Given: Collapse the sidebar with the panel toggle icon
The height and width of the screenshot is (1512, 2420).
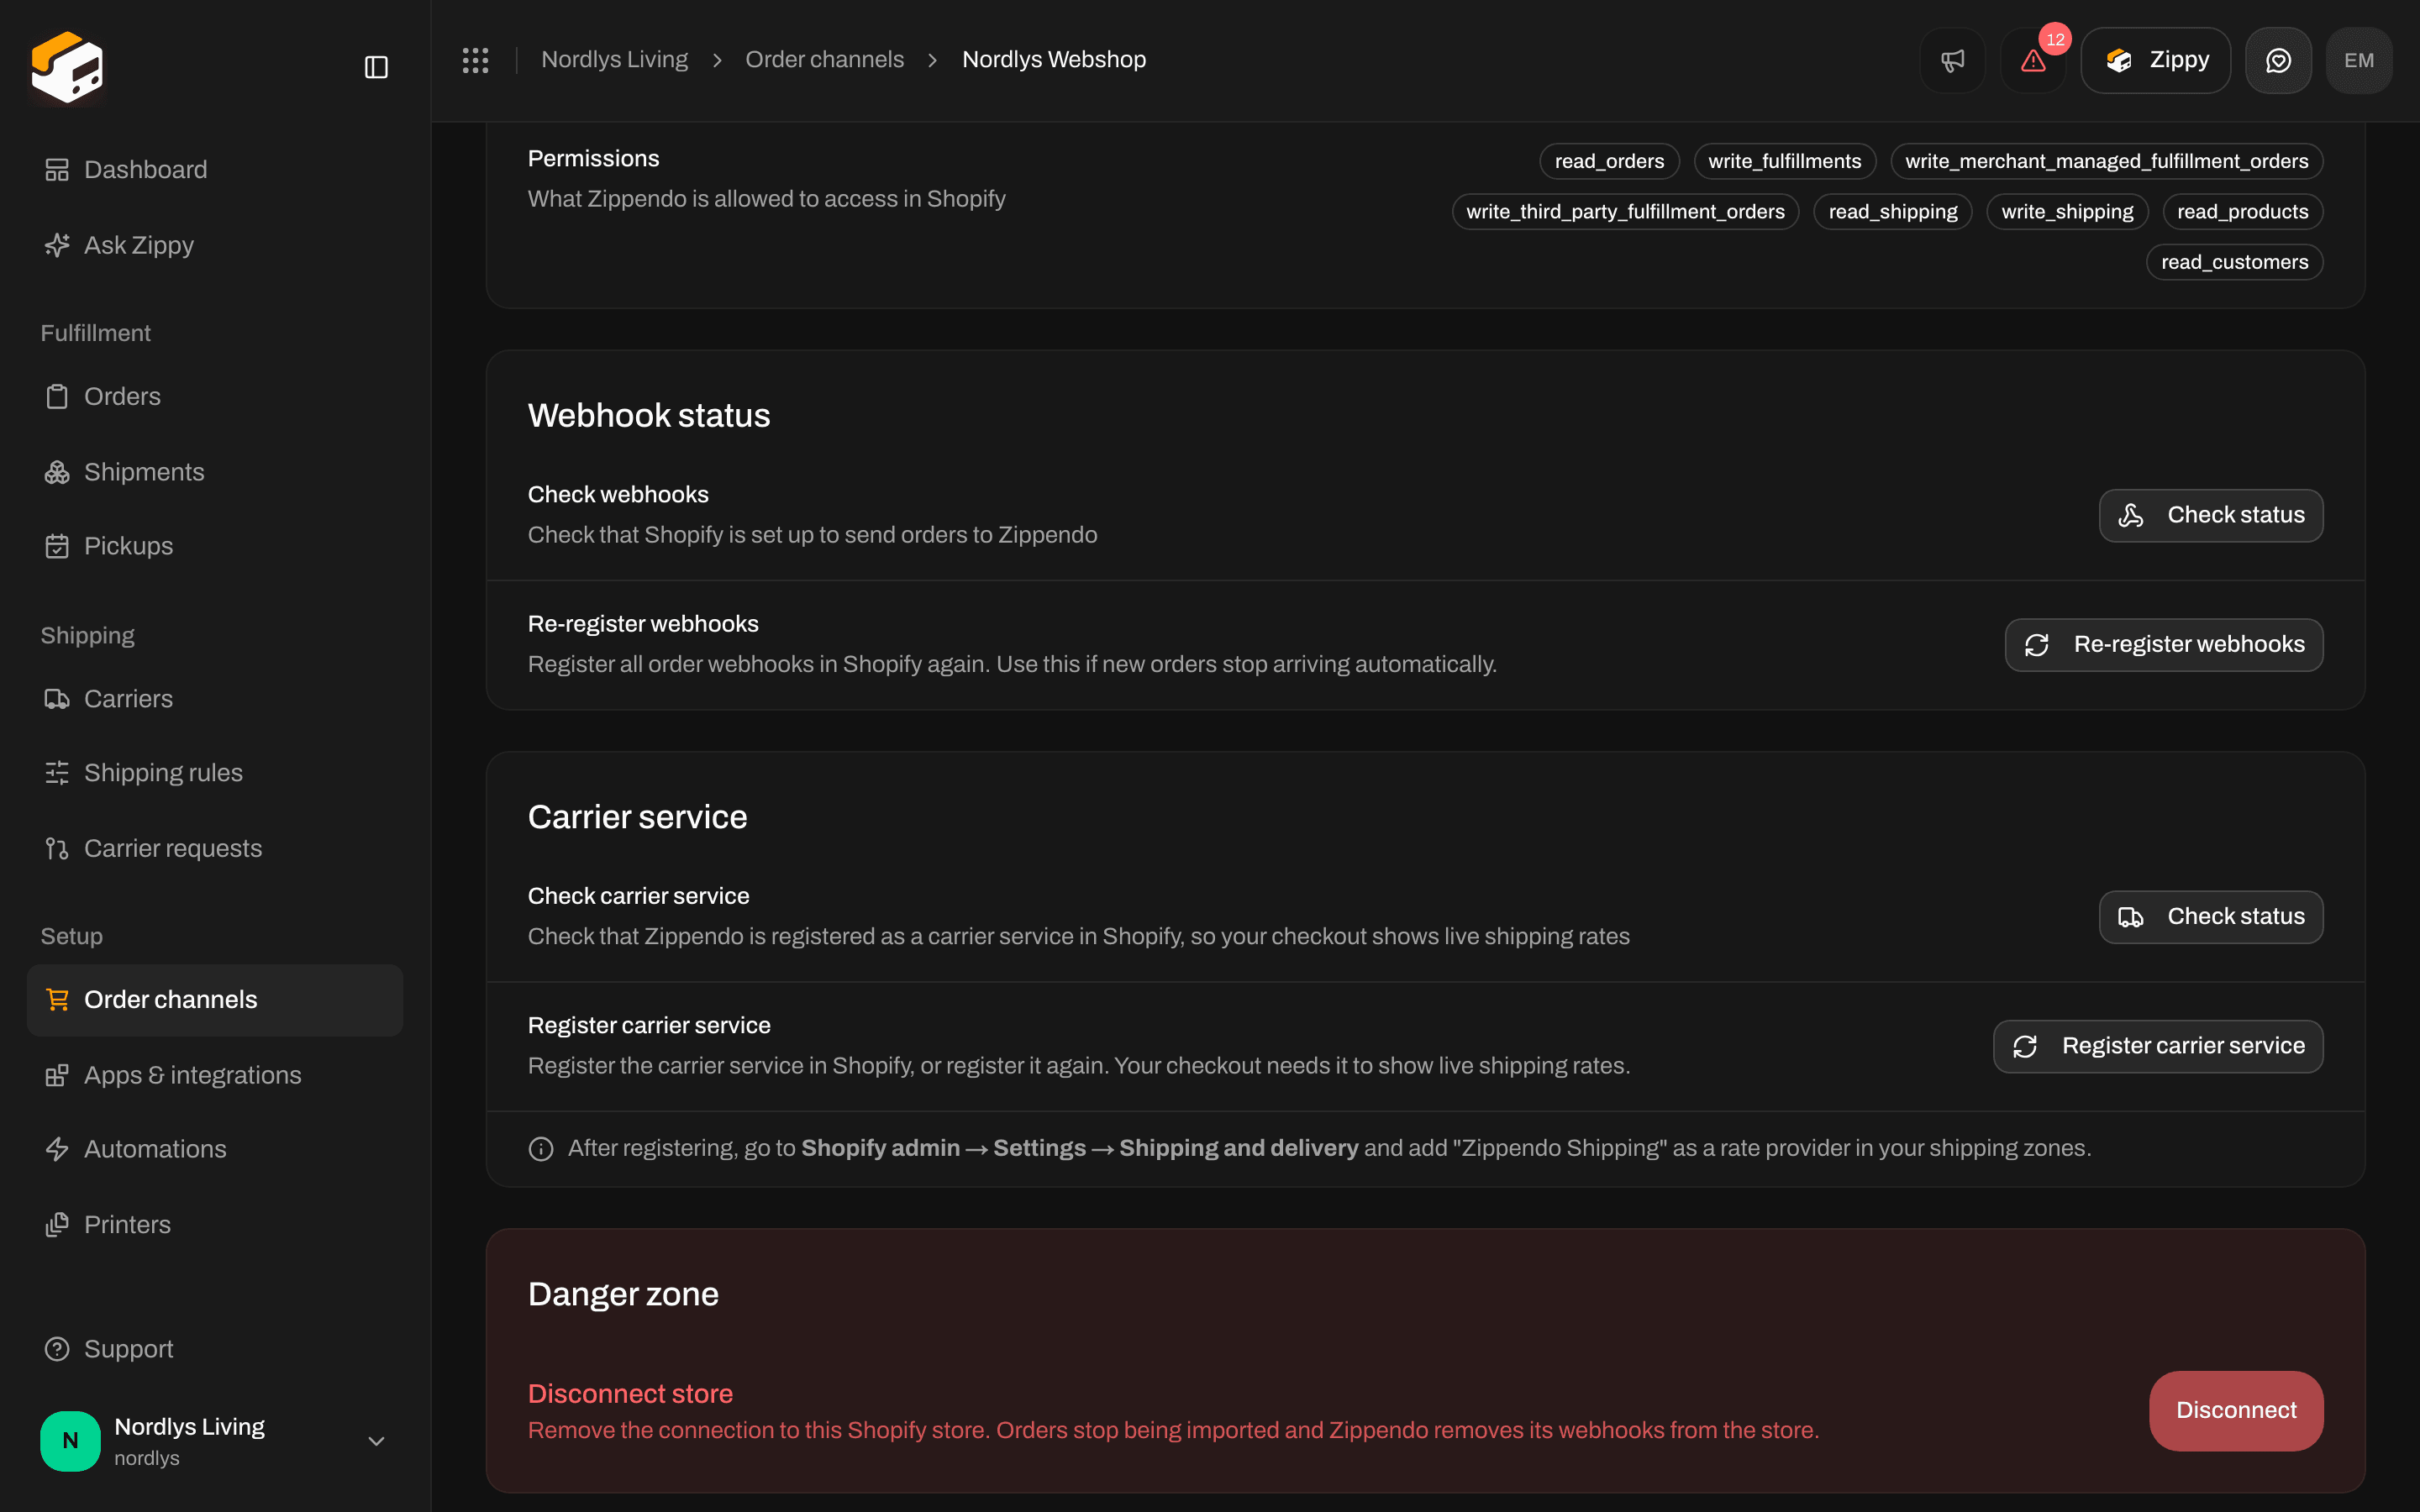Looking at the screenshot, I should (x=376, y=67).
